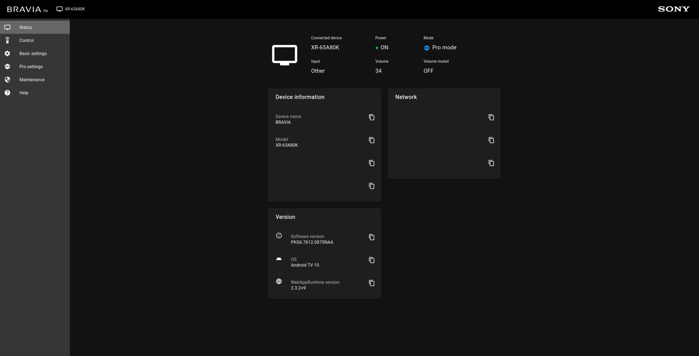Click the Version card heading
Screen dimensions: 699x356
[285, 217]
